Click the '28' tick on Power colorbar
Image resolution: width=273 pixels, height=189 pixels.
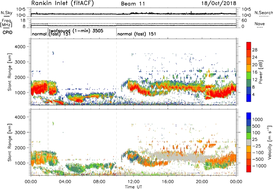pyautogui.click(x=255, y=50)
